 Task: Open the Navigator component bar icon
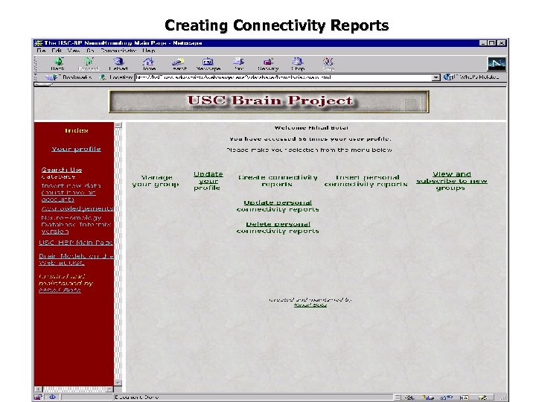coord(409,398)
